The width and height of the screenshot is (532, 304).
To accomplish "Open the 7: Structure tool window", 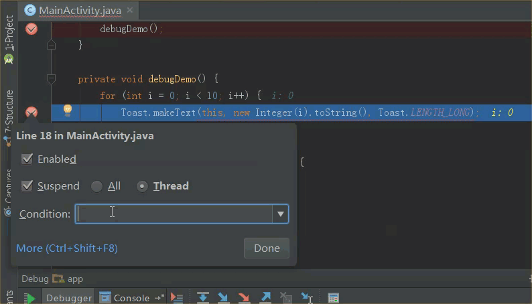I will 9,111.
